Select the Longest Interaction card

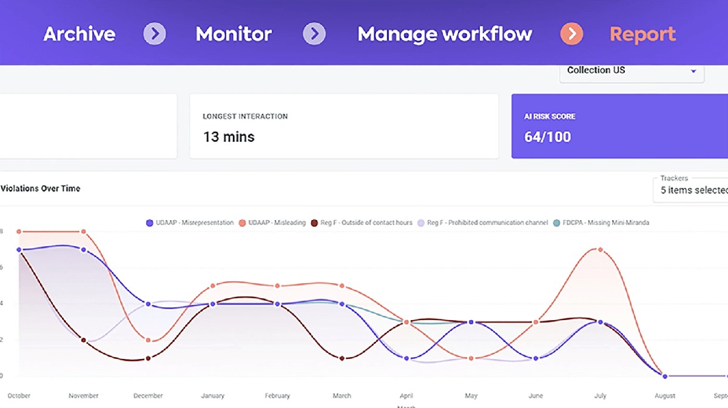point(344,126)
